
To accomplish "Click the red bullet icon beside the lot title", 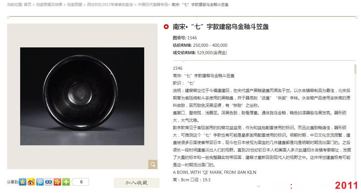I will [166, 27].
